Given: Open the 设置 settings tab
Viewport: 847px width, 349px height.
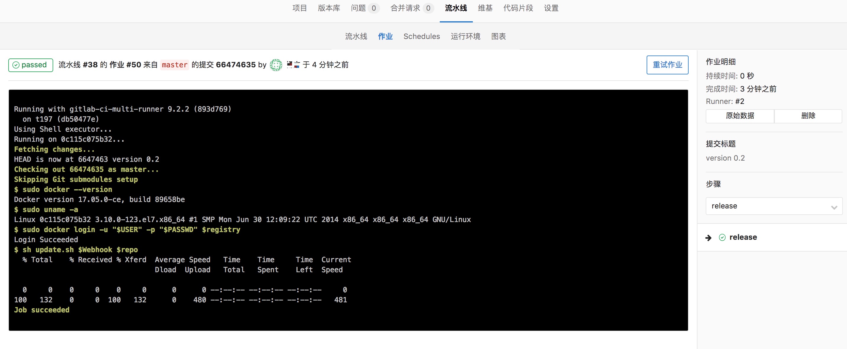Looking at the screenshot, I should (551, 8).
